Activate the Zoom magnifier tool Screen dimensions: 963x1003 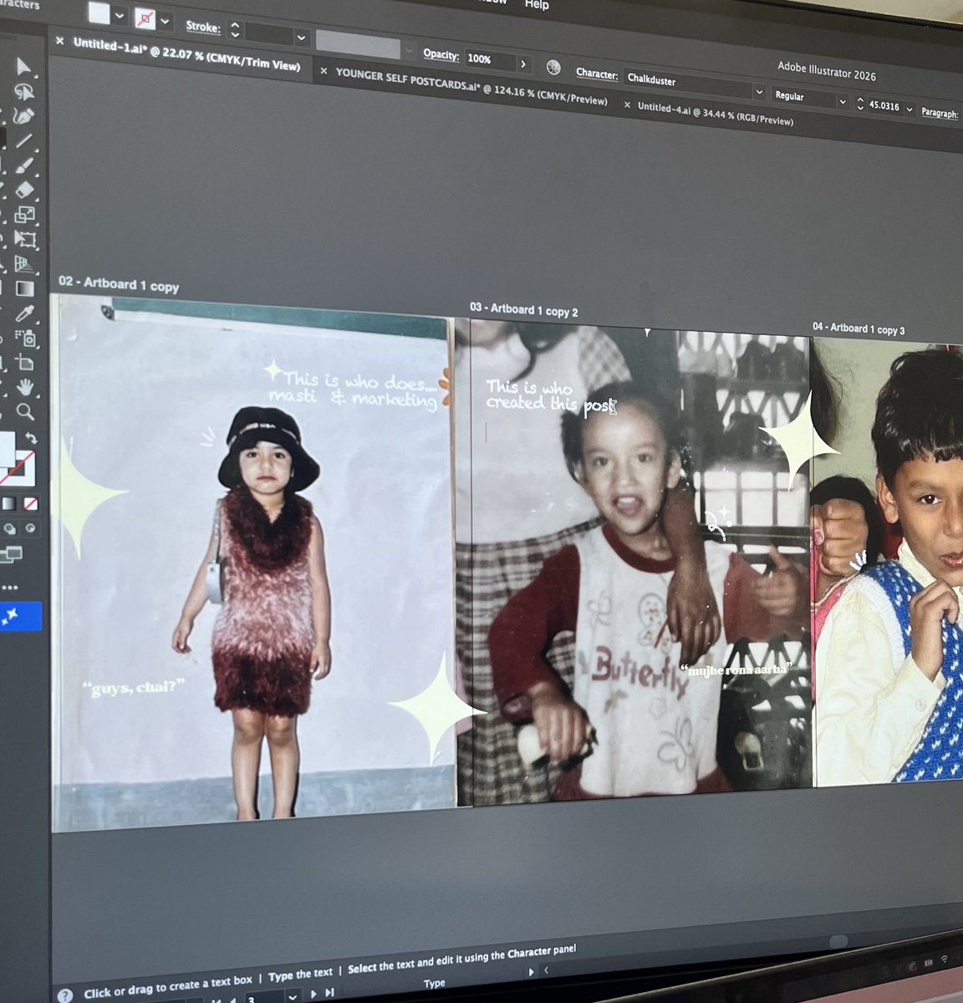26,411
